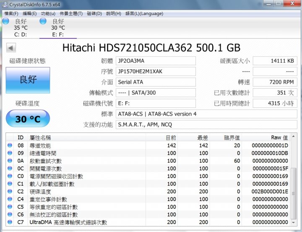Click status orb of attribute C7 row
Viewport: 302px width, 232px height.
tap(10, 222)
